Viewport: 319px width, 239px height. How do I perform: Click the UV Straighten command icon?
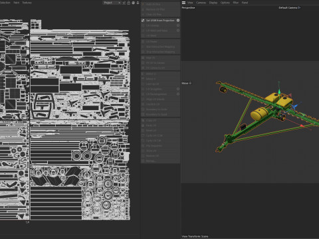point(143,89)
